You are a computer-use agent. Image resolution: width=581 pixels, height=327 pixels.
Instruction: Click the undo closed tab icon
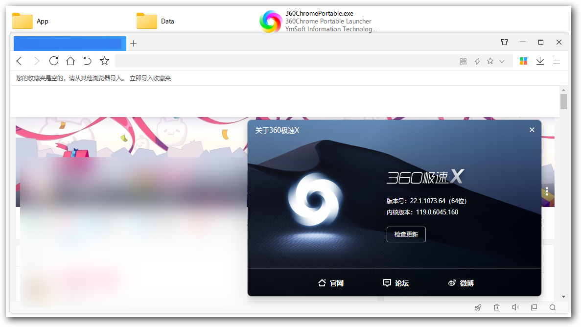pos(87,61)
